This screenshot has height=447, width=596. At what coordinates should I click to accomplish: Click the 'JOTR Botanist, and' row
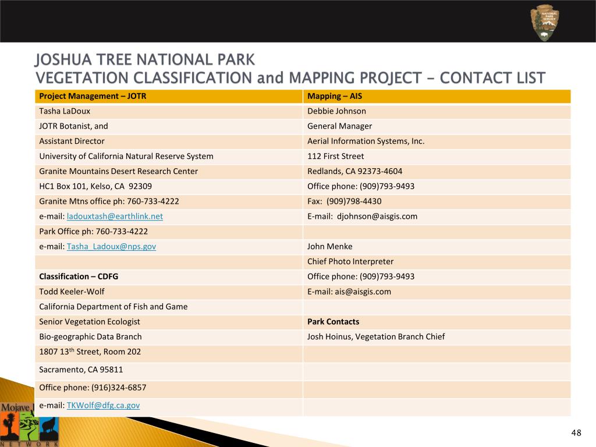(x=169, y=126)
